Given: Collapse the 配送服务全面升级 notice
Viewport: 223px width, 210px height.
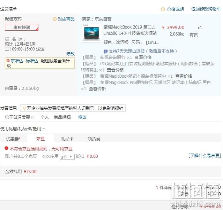Looking at the screenshot, I should [72, 61].
